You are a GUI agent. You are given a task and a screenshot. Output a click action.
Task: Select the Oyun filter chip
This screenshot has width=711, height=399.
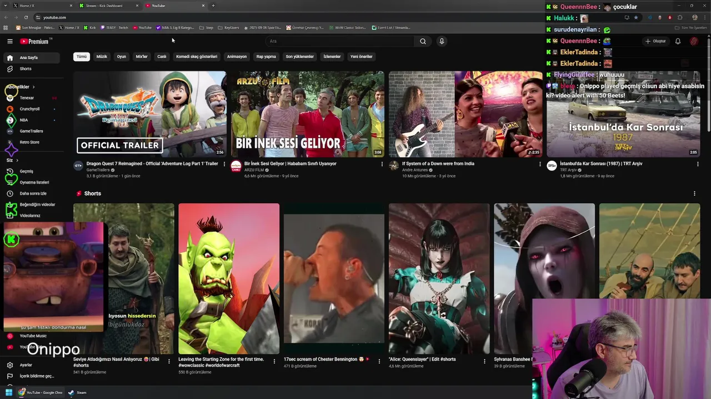(x=121, y=57)
